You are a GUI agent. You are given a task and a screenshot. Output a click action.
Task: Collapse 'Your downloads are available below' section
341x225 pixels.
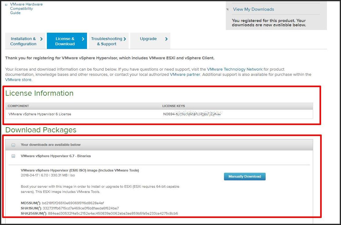(x=13, y=145)
